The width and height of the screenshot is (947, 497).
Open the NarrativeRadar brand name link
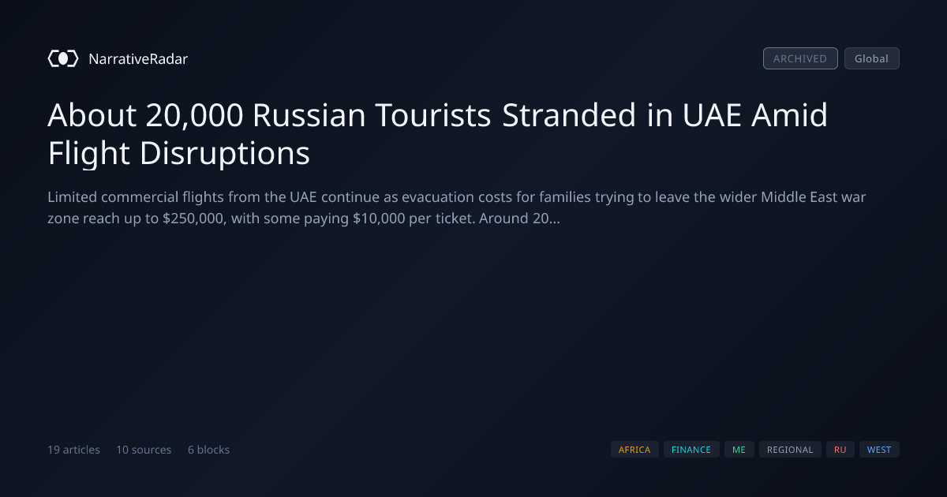click(x=138, y=58)
